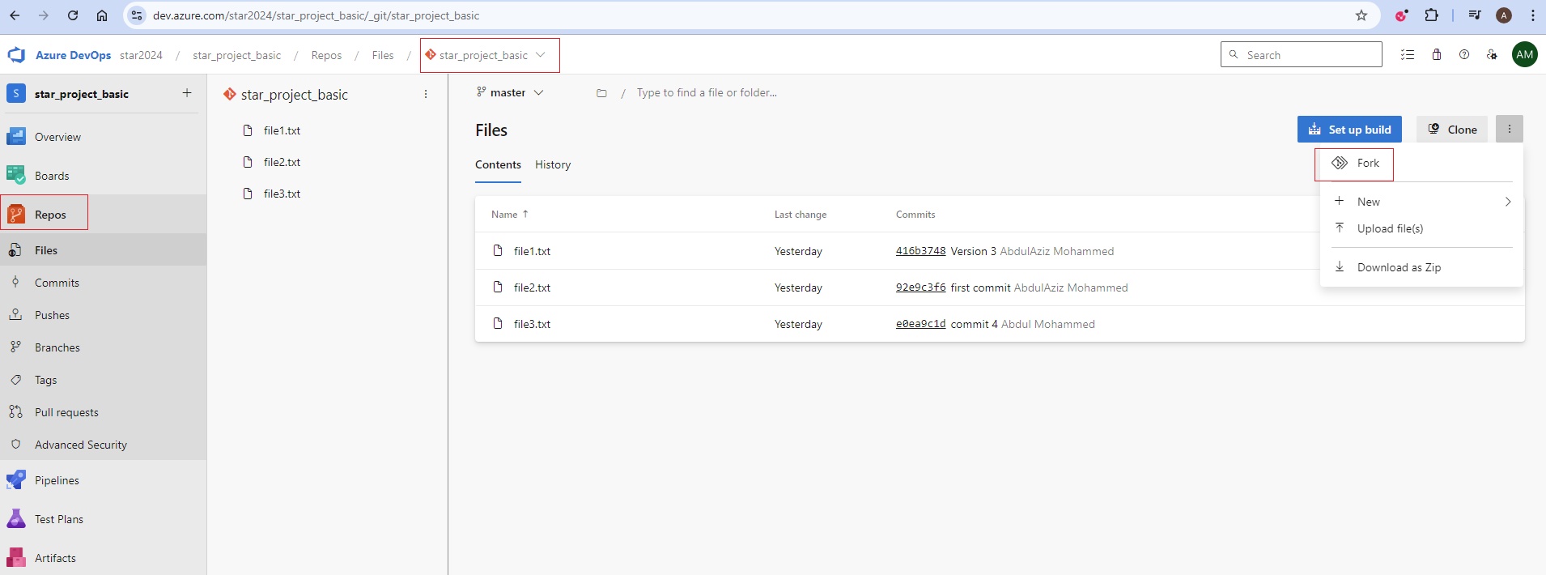Expand the New submenu arrow

[1507, 202]
